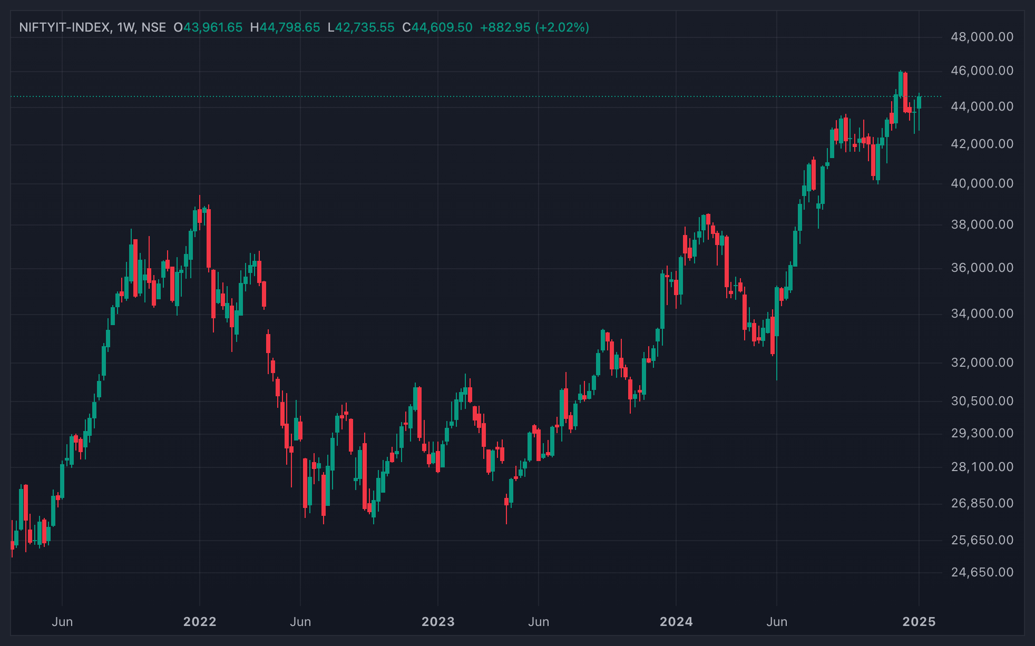Click the Jun label between 2022 and 2023
Viewport: 1035px width, 646px height.
point(300,622)
